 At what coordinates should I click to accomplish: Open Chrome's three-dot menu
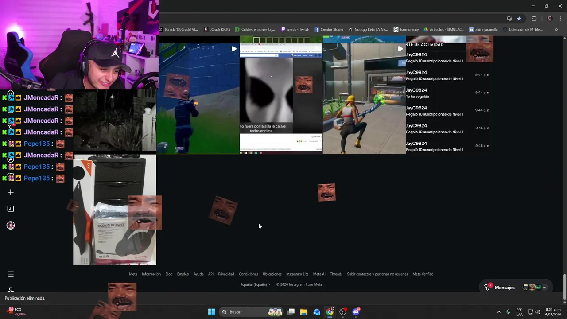point(560,19)
